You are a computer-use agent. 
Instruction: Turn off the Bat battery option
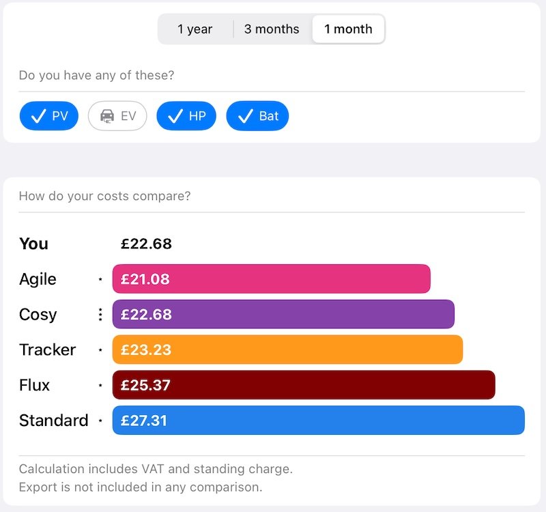coord(257,116)
